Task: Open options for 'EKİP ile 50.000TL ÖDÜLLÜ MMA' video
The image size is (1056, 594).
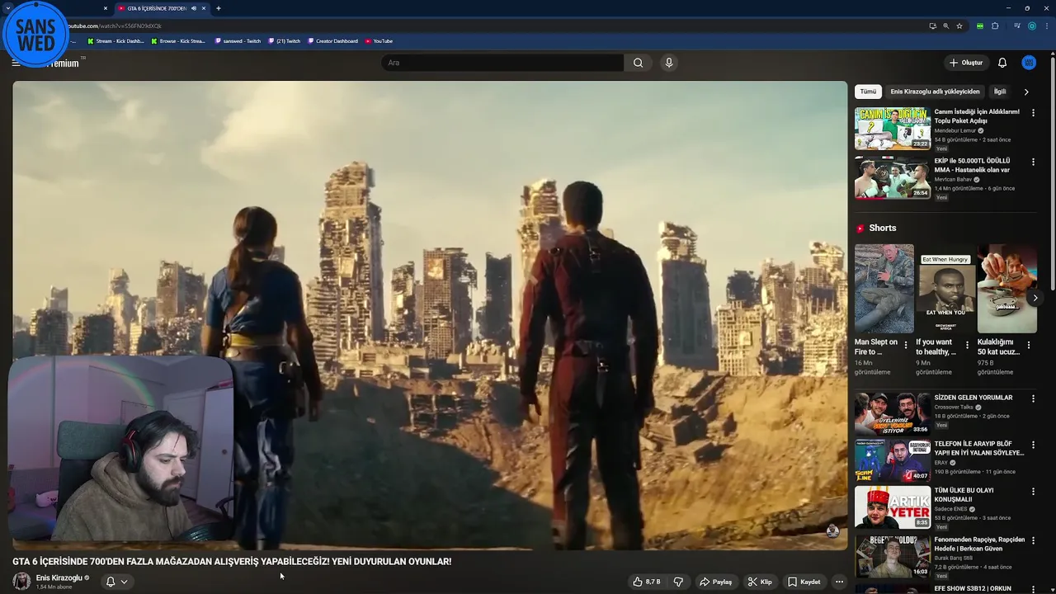Action: click(1033, 162)
